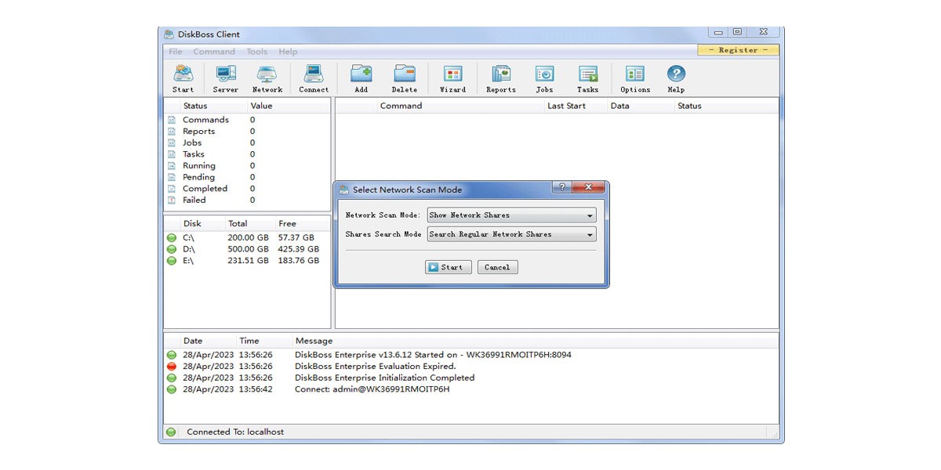
Task: Click the Command column header
Action: [x=401, y=106]
